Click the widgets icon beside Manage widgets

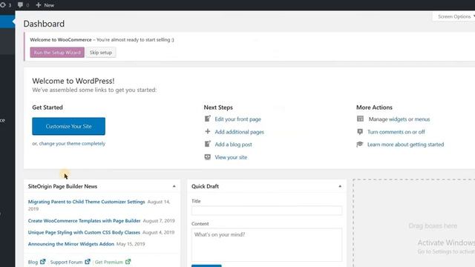pos(360,119)
